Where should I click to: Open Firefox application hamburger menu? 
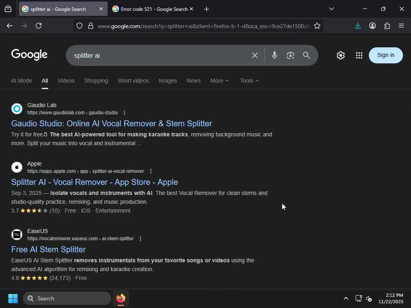click(401, 26)
